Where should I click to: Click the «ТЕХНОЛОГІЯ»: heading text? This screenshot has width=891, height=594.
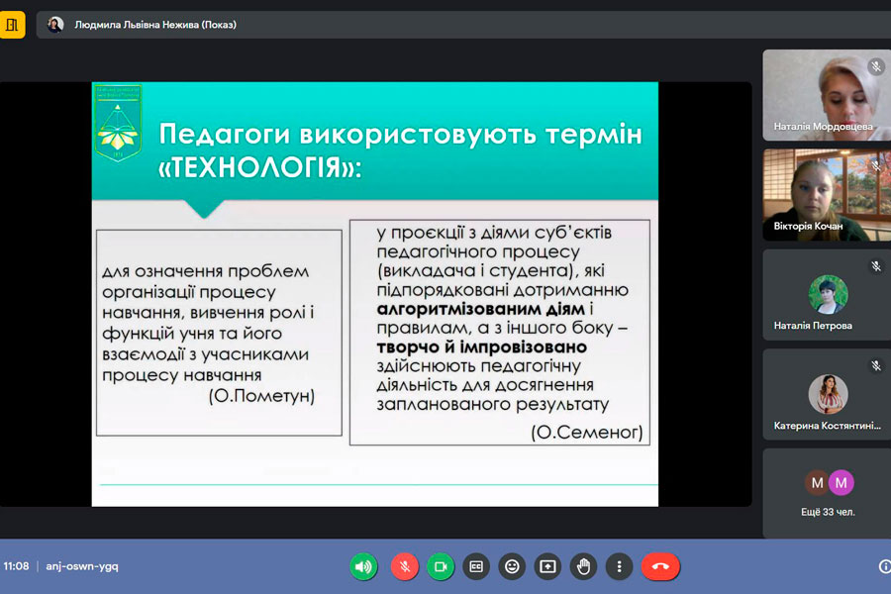[x=259, y=167]
